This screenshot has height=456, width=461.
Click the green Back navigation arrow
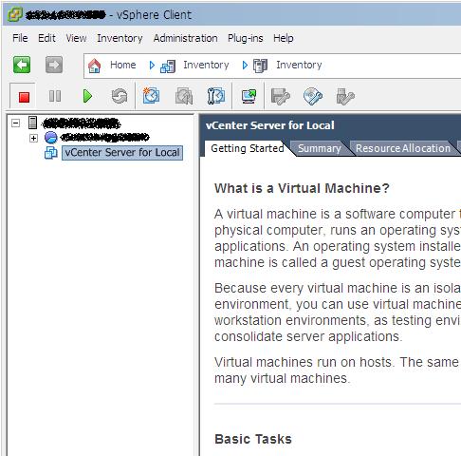click(22, 65)
